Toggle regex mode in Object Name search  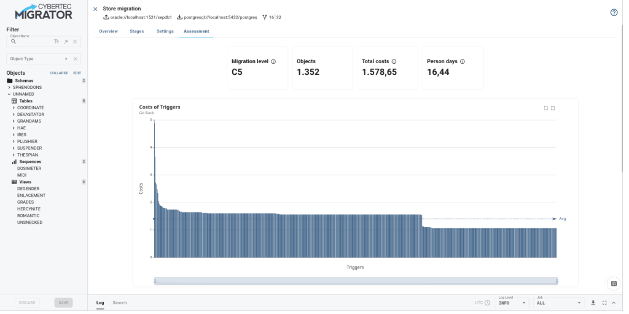pos(66,42)
